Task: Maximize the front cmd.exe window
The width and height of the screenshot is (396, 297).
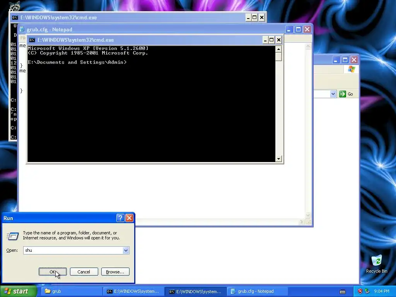Action: pyautogui.click(x=271, y=40)
